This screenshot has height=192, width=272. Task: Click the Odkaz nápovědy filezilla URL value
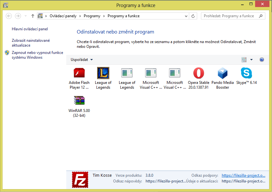[166, 181]
